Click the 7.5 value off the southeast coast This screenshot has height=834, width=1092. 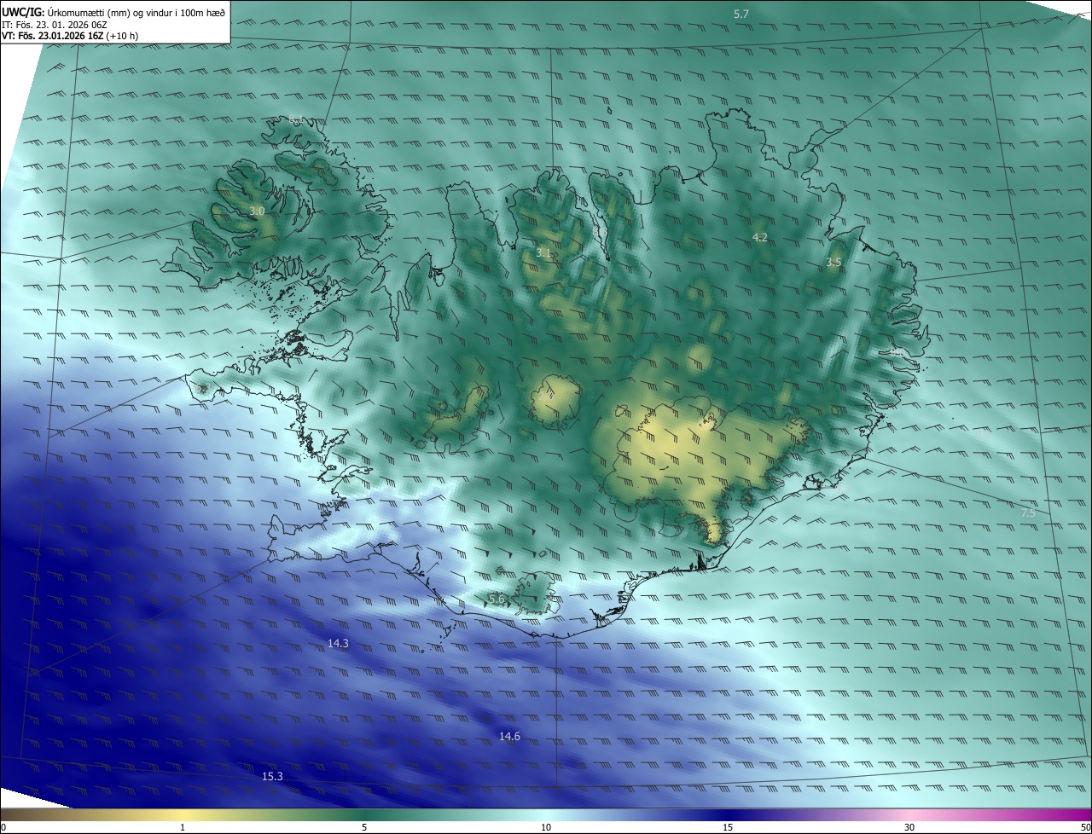pos(1028,513)
